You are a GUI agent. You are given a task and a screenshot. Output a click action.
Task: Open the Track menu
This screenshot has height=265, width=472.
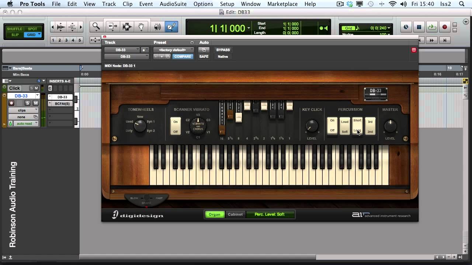tap(109, 4)
